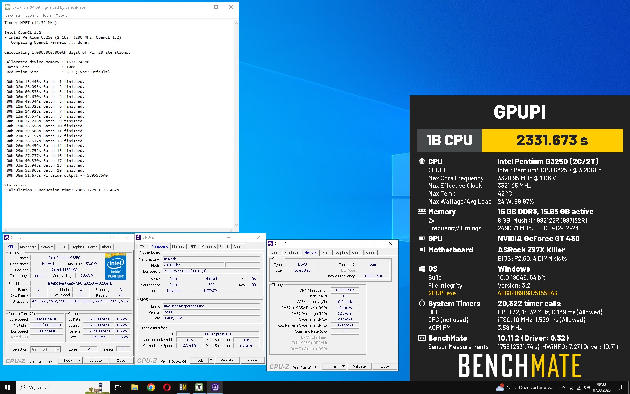Click the Intel Pentium inside logo
Viewport: 630px width, 394px height.
coord(115,266)
